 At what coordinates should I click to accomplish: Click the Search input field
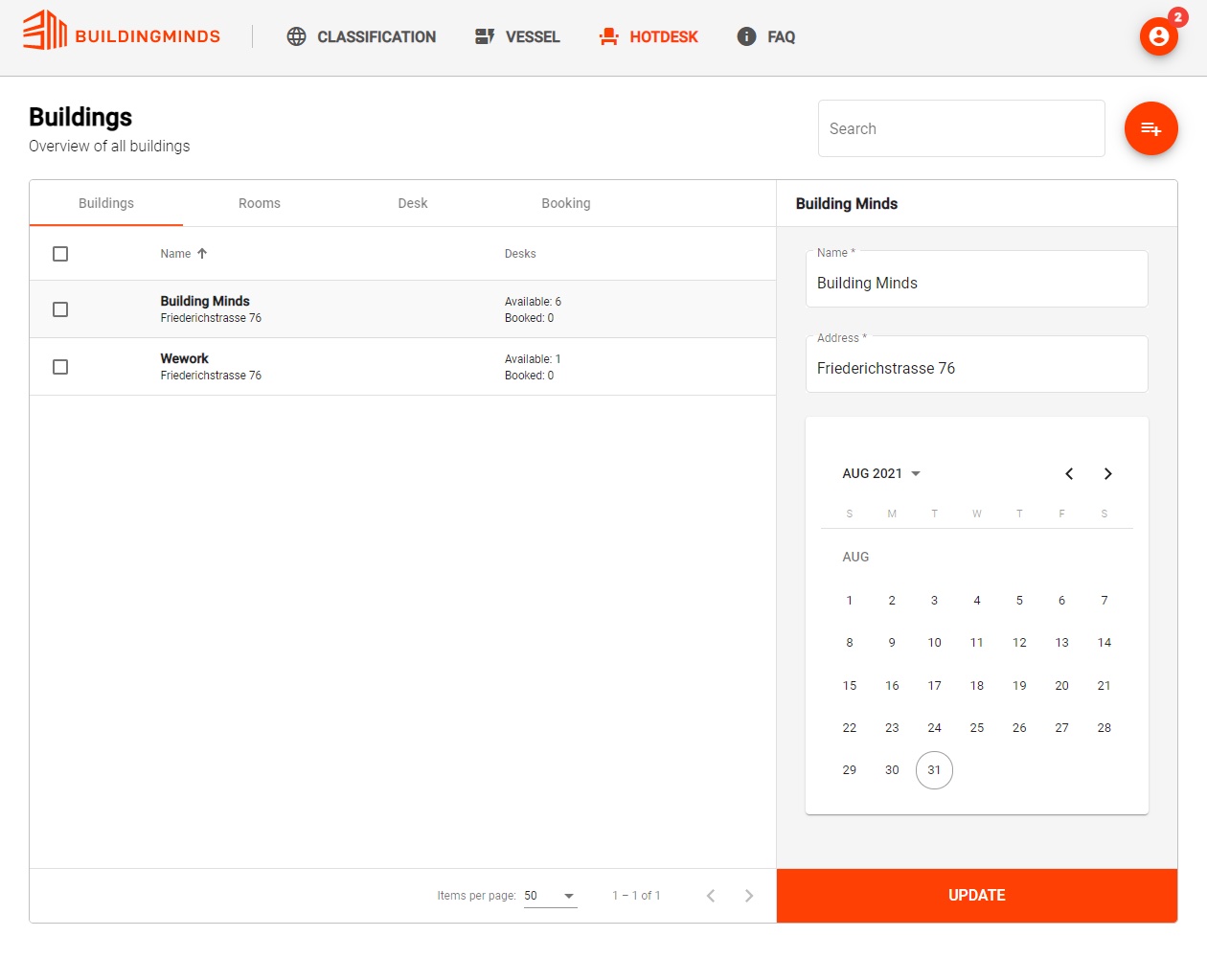(x=962, y=128)
